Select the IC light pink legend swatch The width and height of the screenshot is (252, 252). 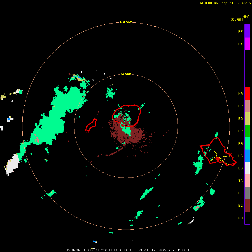247,181
